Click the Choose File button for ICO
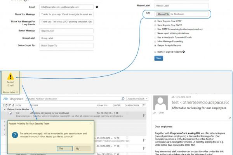Screen dimensions: 233x155 (163, 14)
